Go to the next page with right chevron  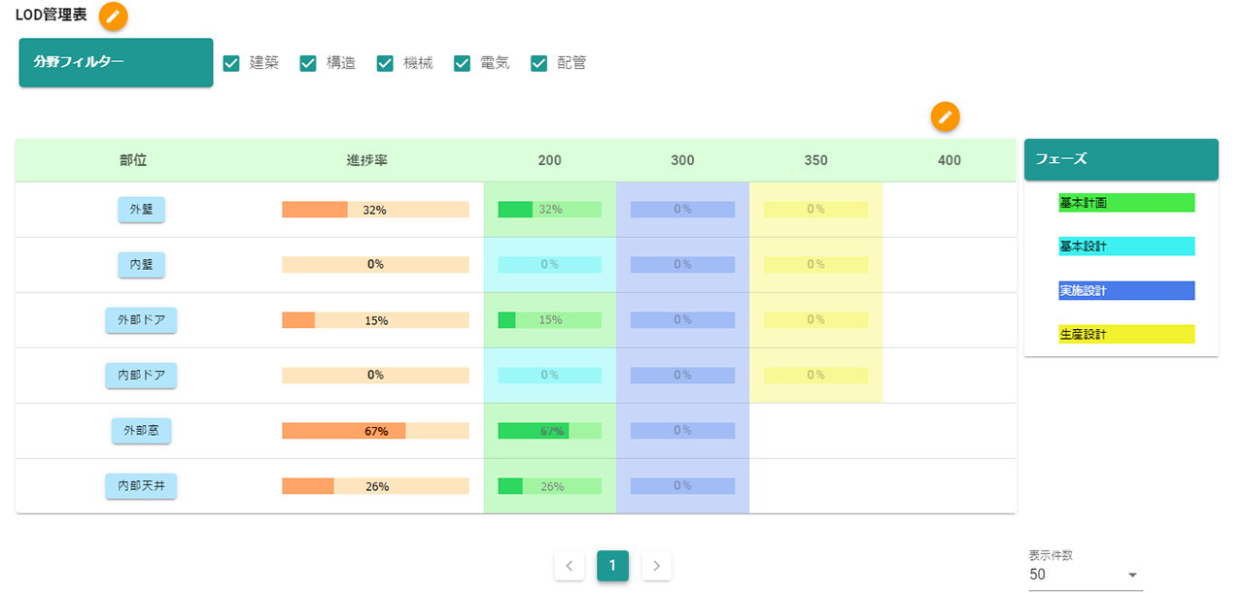[x=657, y=566]
